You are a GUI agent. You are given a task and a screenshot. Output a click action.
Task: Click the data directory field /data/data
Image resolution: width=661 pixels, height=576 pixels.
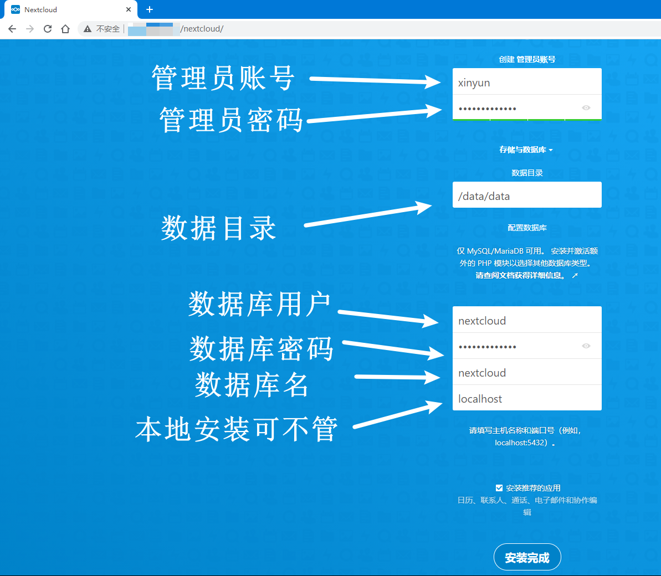pyautogui.click(x=527, y=195)
